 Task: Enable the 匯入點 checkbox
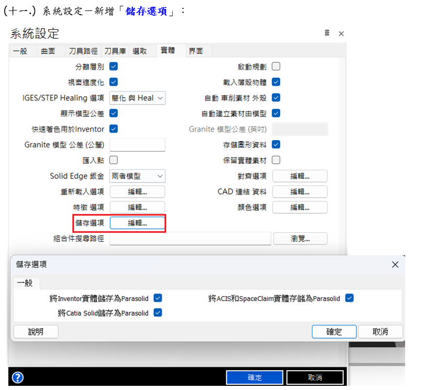[114, 160]
